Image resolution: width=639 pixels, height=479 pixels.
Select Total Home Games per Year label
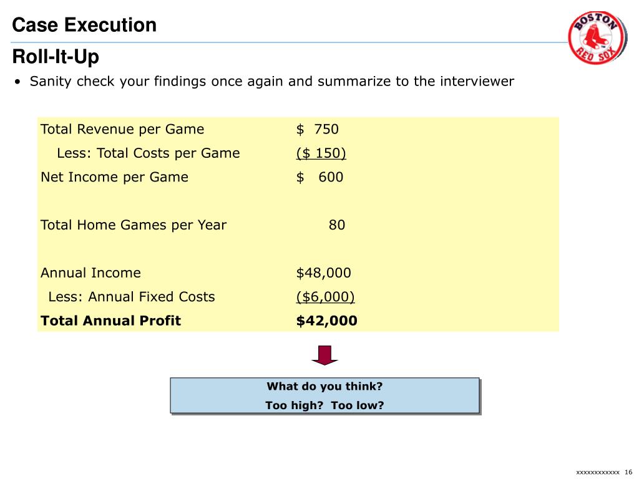pos(134,225)
